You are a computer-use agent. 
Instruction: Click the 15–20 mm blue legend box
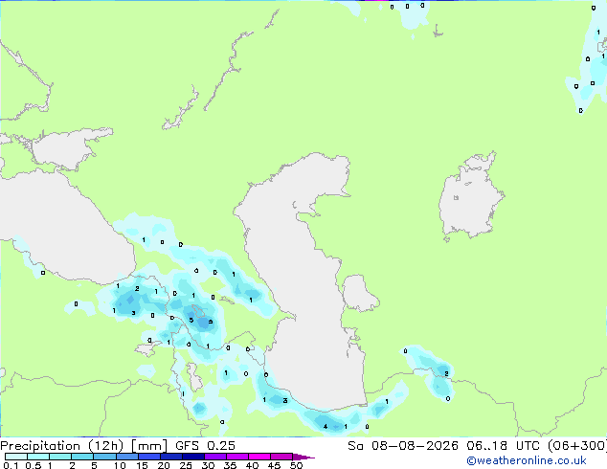point(149,457)
